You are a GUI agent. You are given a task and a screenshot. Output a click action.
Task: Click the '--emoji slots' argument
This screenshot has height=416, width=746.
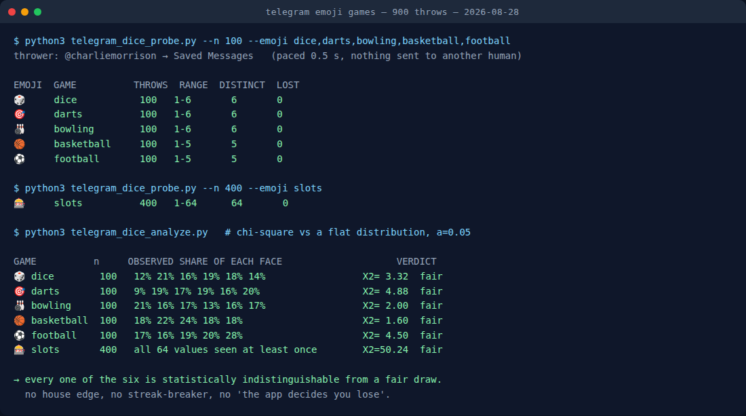click(x=285, y=188)
